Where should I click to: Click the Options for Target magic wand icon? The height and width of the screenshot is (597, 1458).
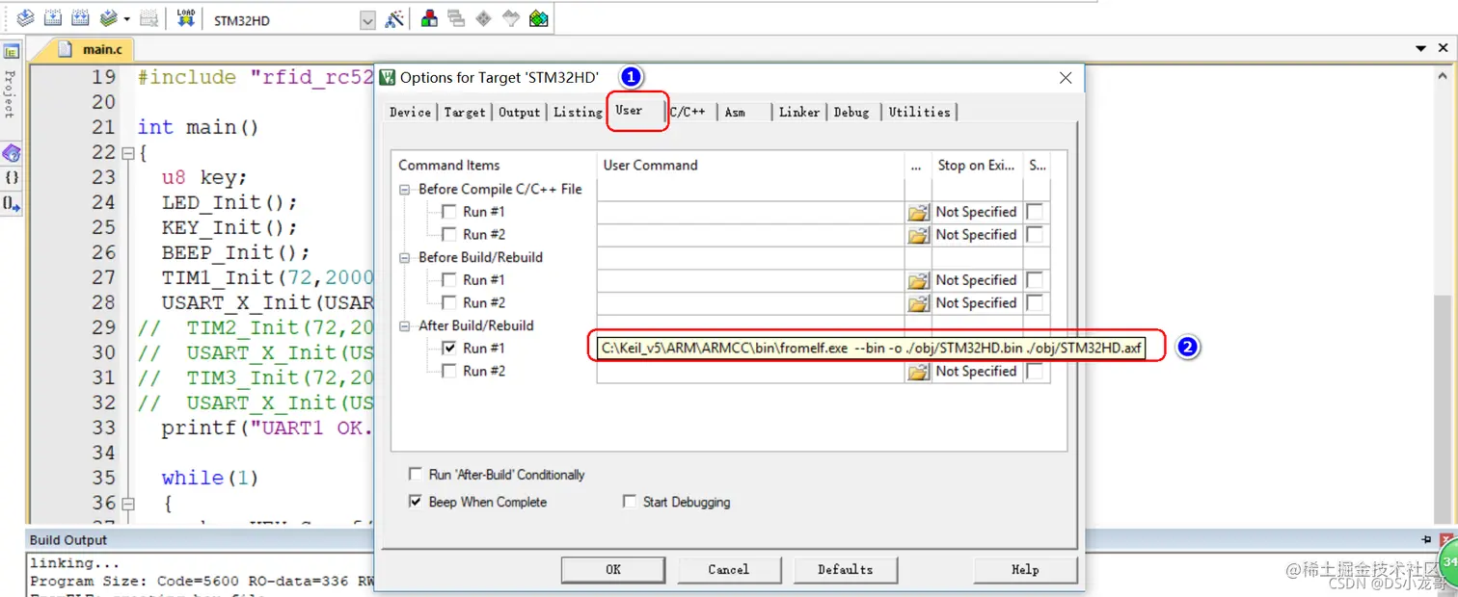[393, 19]
